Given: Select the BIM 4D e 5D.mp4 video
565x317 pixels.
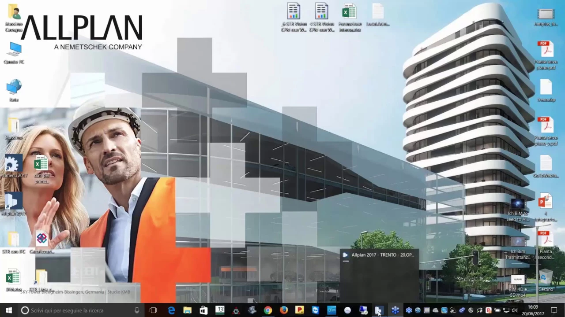Looking at the screenshot, I should click(x=517, y=286).
